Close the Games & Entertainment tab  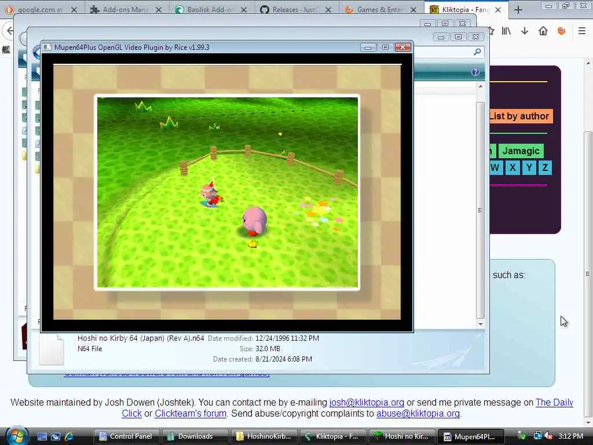[413, 10]
